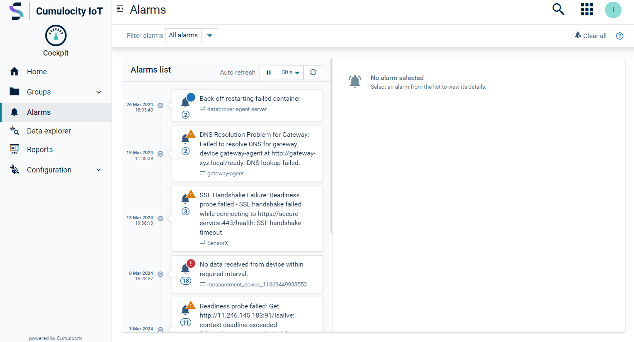The image size is (634, 342).
Task: Go to Home in sidebar
Action: (56, 71)
